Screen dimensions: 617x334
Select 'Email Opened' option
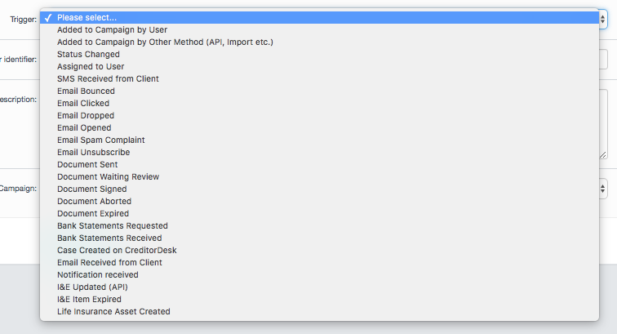pos(84,127)
